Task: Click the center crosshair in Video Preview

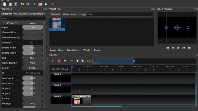Action: (177, 27)
